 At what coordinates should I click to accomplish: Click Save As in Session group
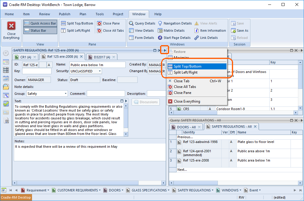[x=240, y=31]
